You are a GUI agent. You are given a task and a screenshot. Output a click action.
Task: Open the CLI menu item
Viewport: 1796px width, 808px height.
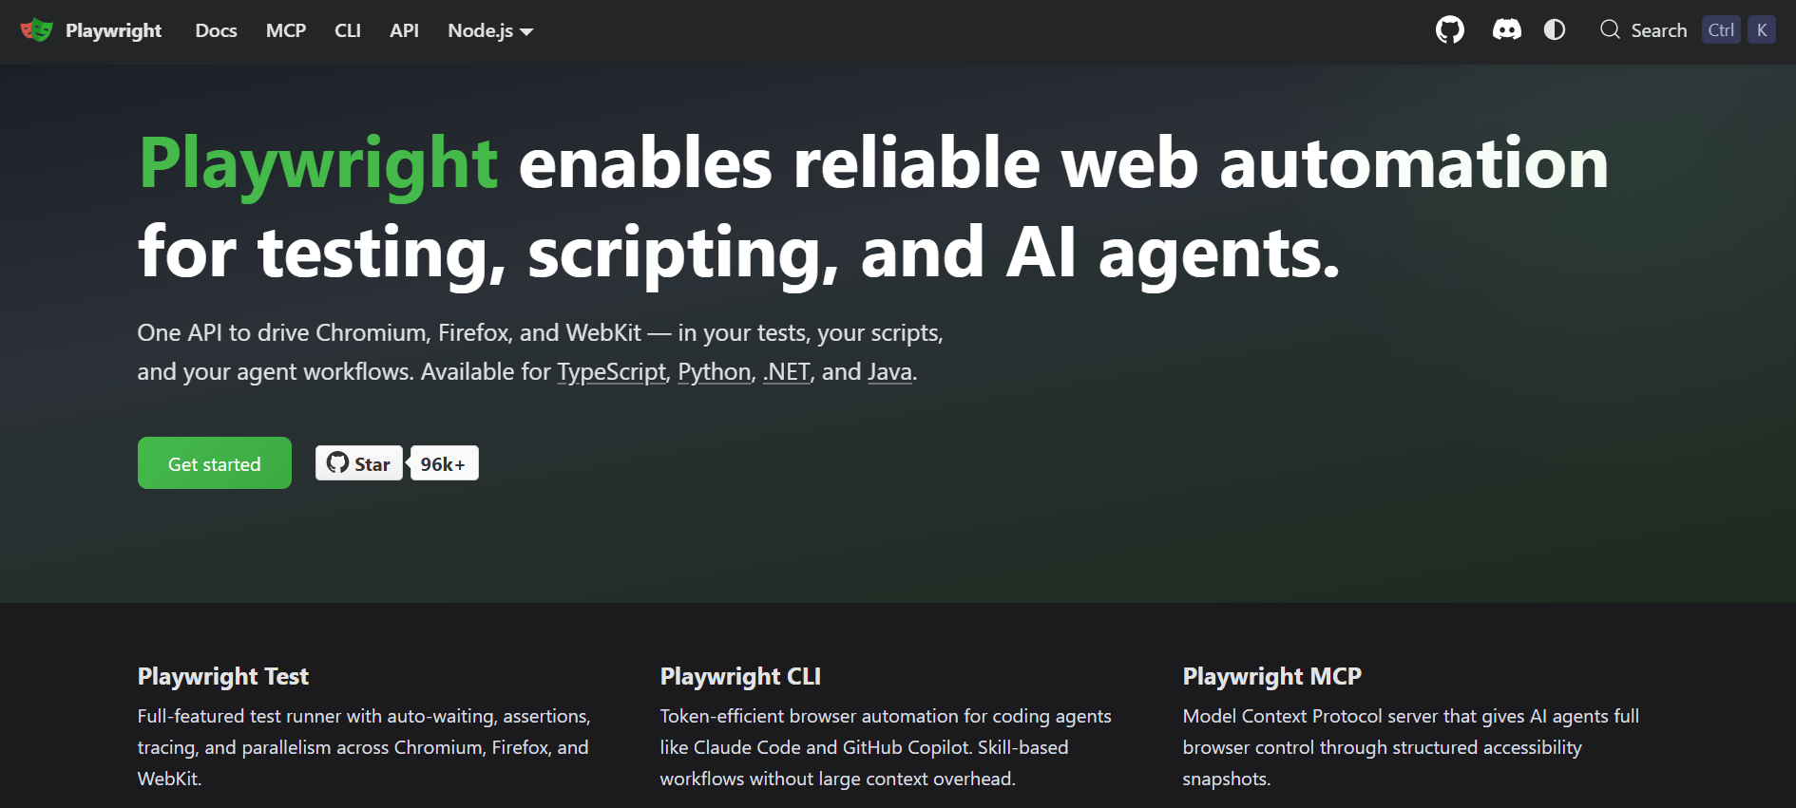click(x=348, y=30)
